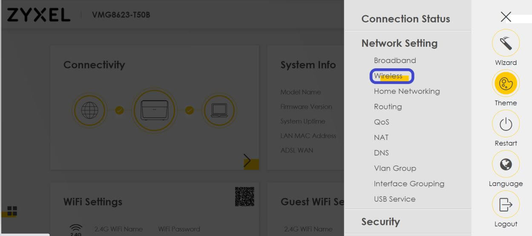532x236 pixels.
Task: Click the Theme palette icon
Action: pyautogui.click(x=506, y=83)
